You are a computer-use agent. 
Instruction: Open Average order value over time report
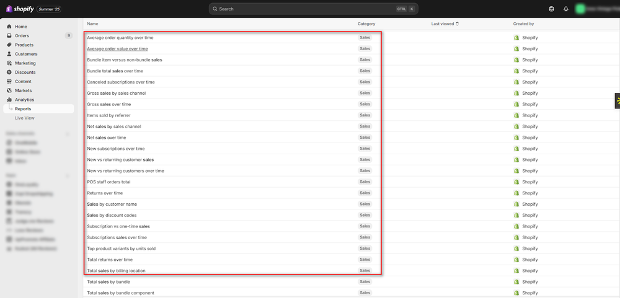pyautogui.click(x=117, y=48)
